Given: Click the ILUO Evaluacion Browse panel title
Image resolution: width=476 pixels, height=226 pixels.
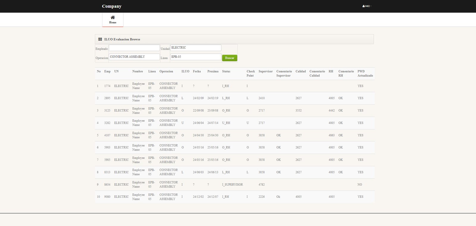Looking at the screenshot, I should [122, 39].
